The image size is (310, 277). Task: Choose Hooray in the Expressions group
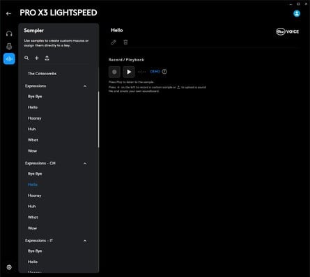(35, 118)
